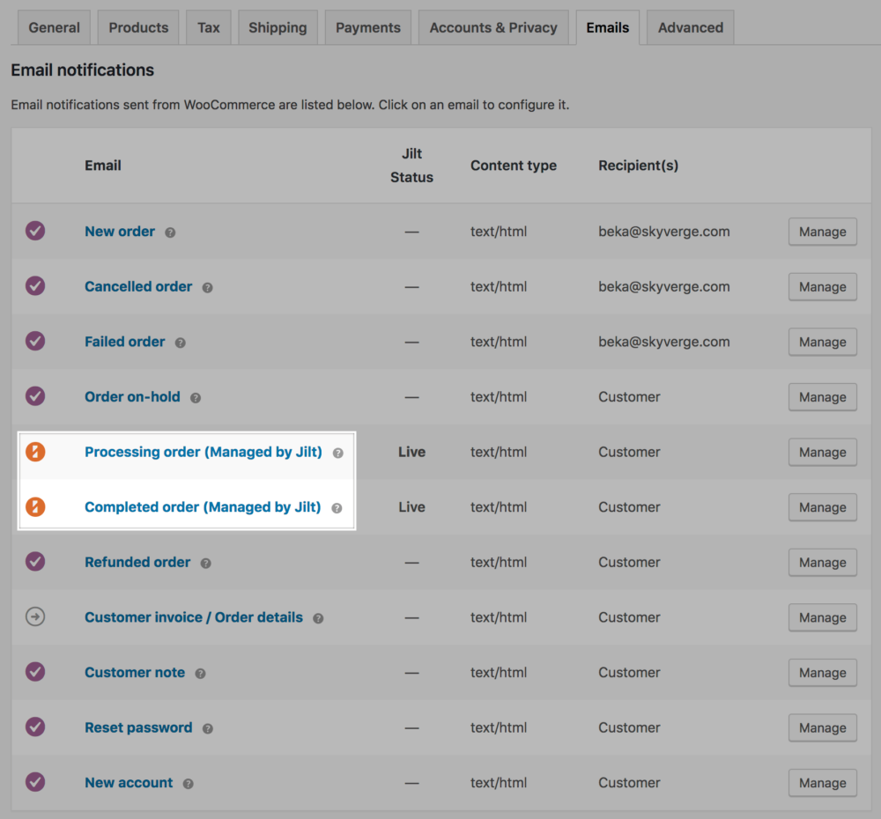Click Manage button for Order on-hold

tap(823, 396)
